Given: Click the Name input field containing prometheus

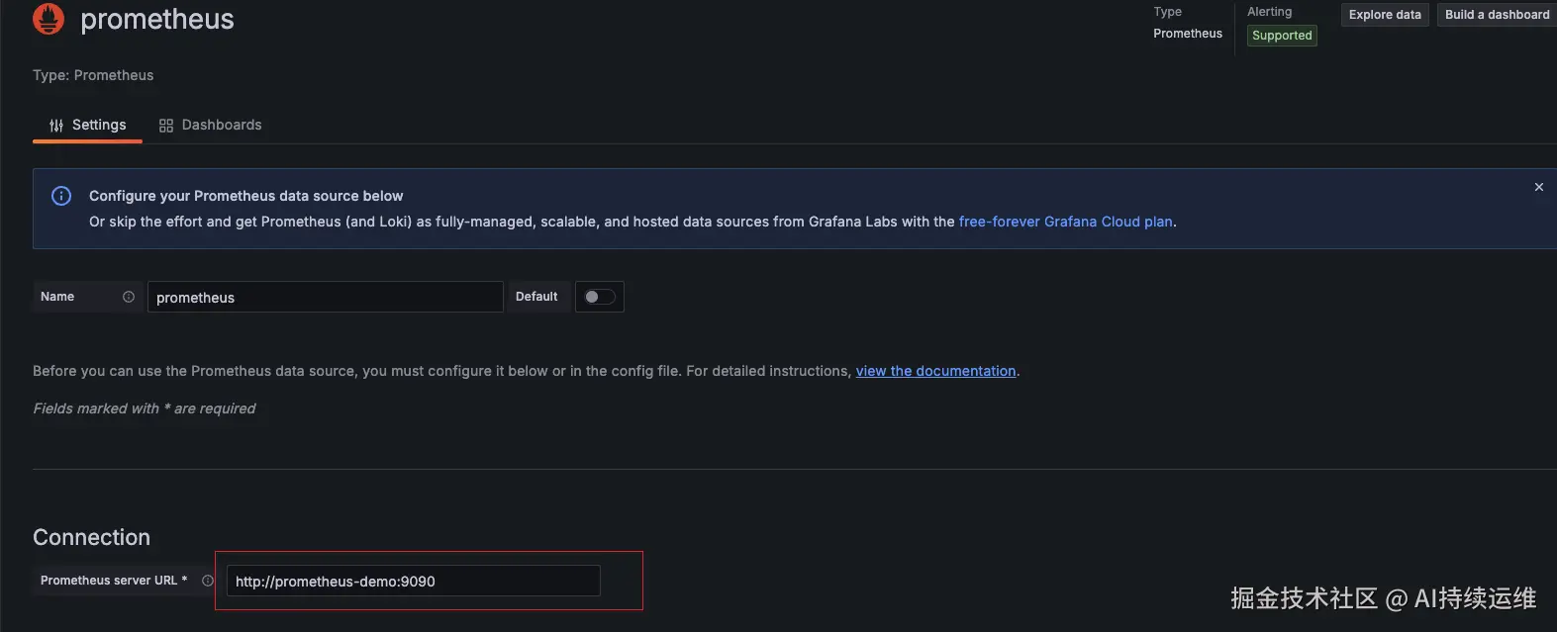Looking at the screenshot, I should 326,297.
